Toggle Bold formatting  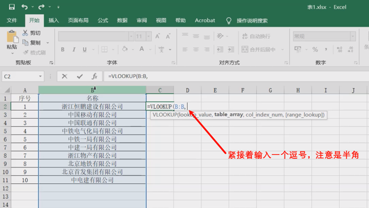(x=63, y=49)
